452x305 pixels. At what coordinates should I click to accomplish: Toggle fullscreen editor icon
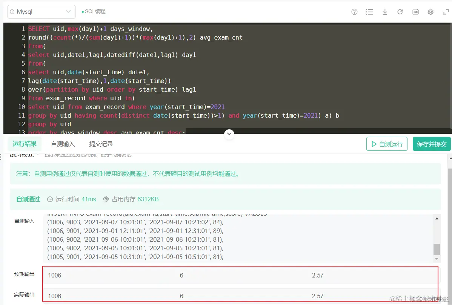(446, 12)
